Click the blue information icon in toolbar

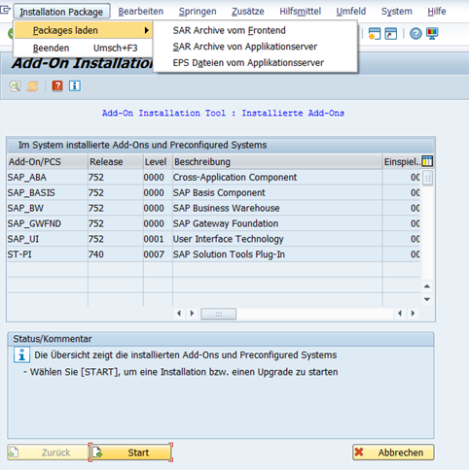(75, 86)
